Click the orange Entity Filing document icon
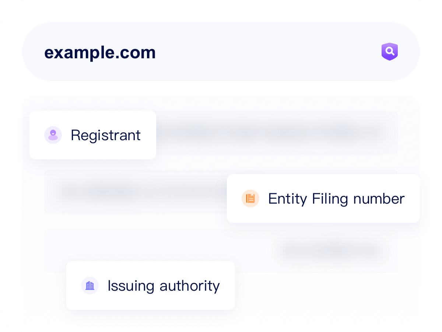Screen dimensions: 442x332 coord(250,198)
